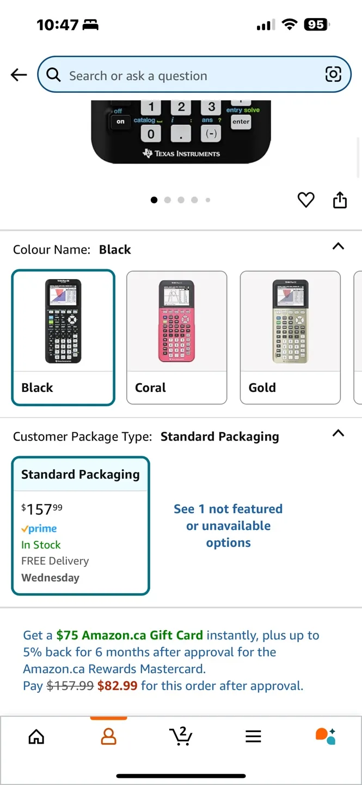Image resolution: width=362 pixels, height=785 pixels.
Task: Open the camera visual search icon
Action: coord(333,75)
